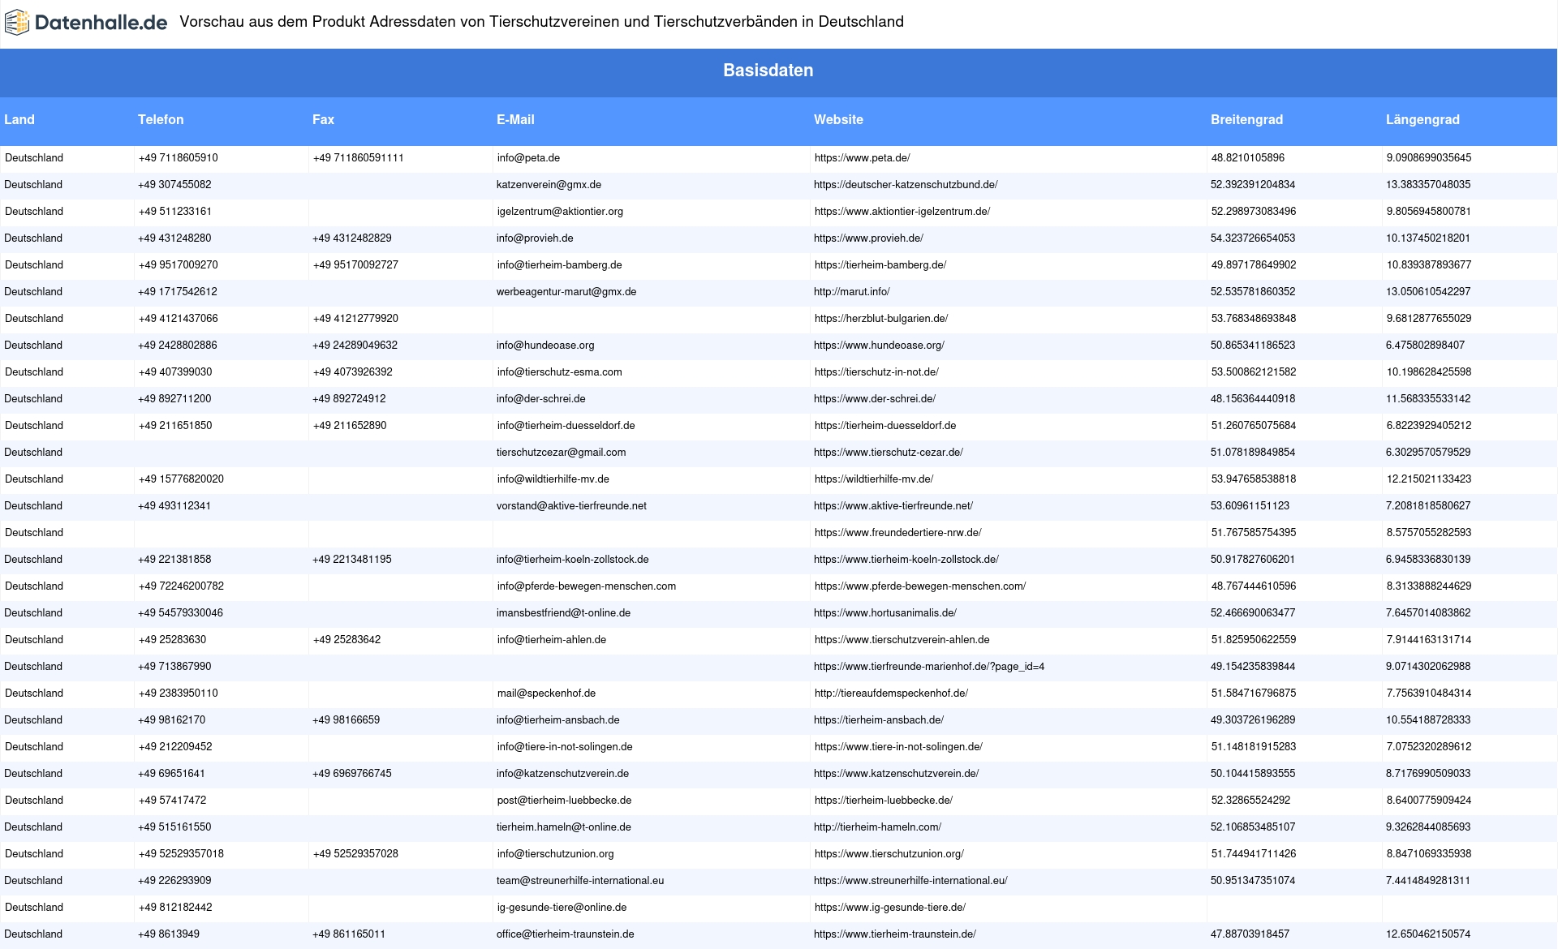The image size is (1558, 949).
Task: Click the Land column header
Action: pos(19,119)
